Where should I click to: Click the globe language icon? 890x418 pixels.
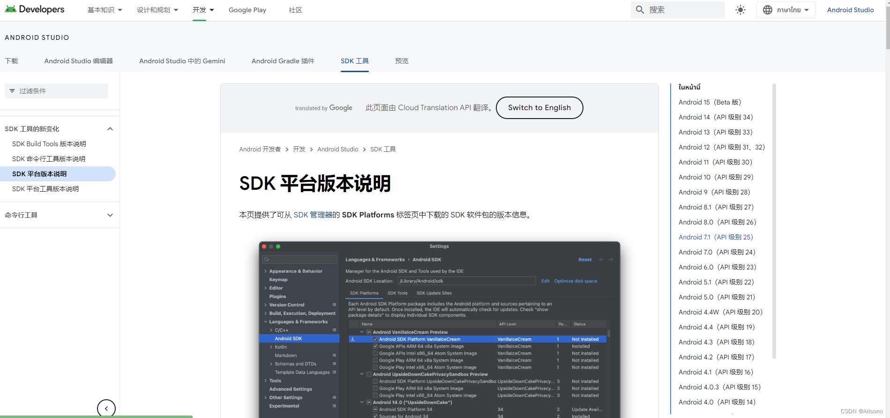coord(768,10)
